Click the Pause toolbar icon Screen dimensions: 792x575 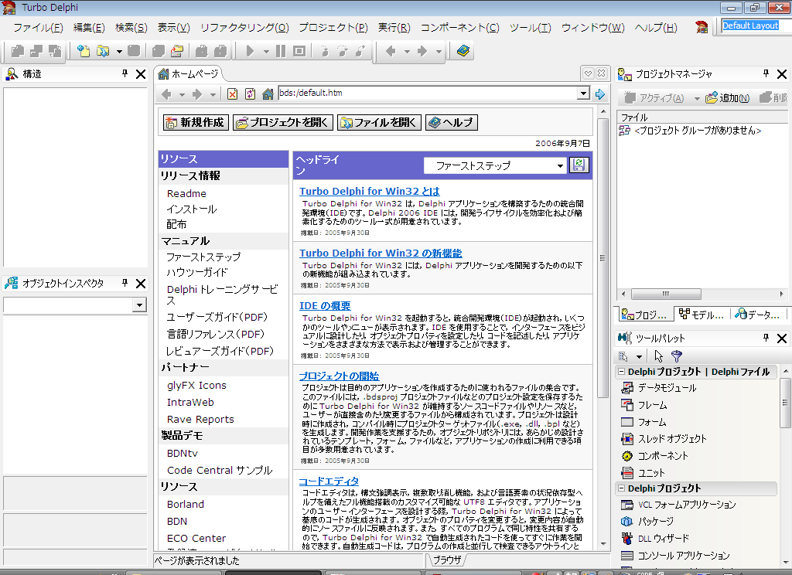(281, 51)
